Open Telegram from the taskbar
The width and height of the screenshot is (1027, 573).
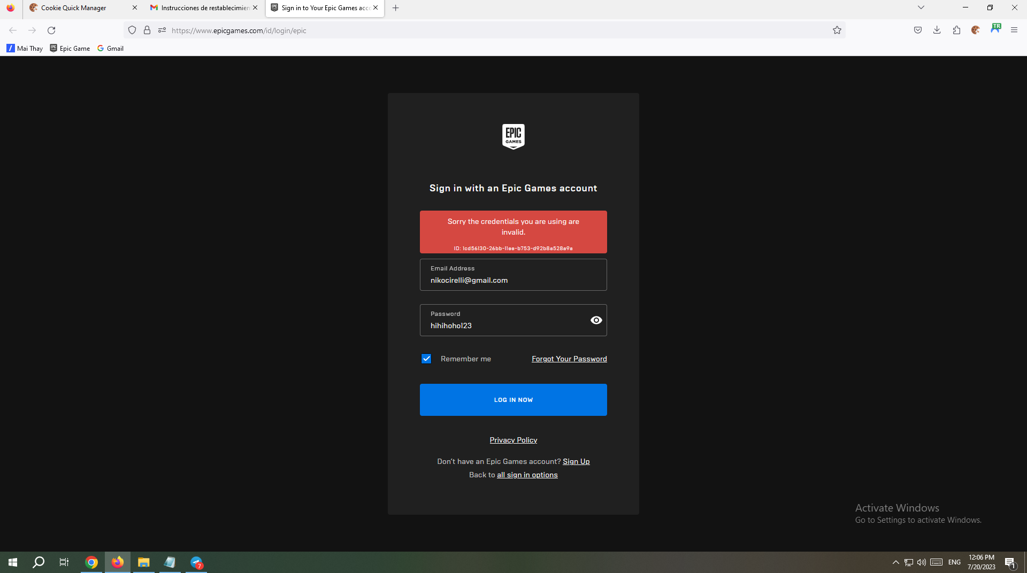(196, 562)
